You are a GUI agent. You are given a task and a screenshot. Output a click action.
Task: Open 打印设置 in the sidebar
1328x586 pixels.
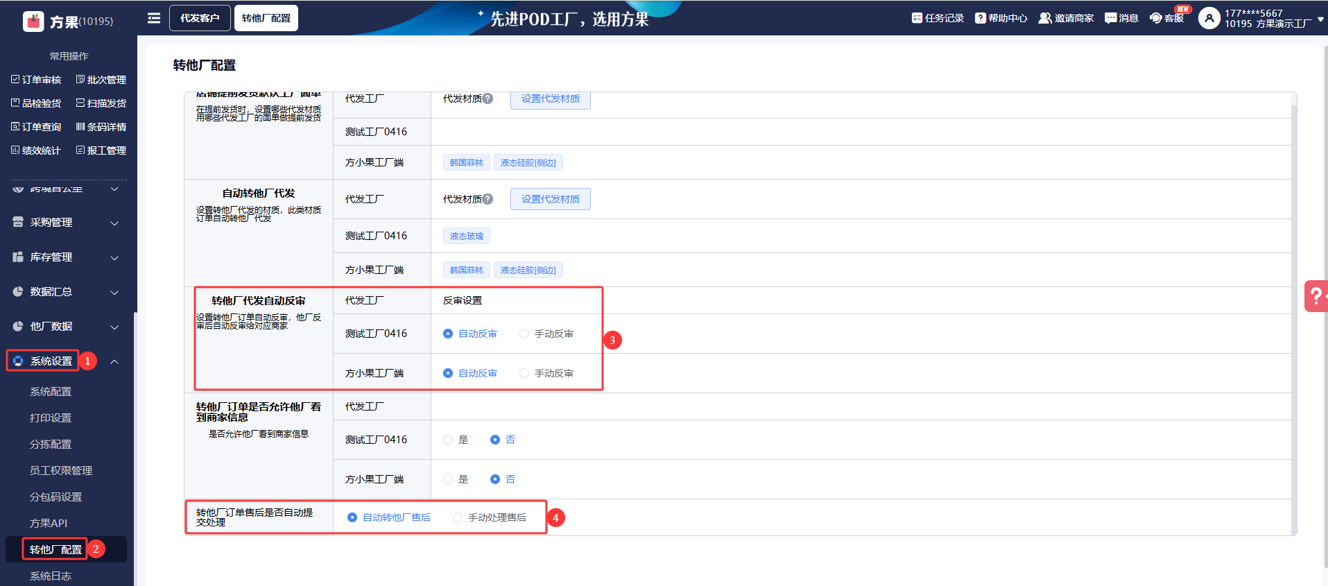click(51, 418)
